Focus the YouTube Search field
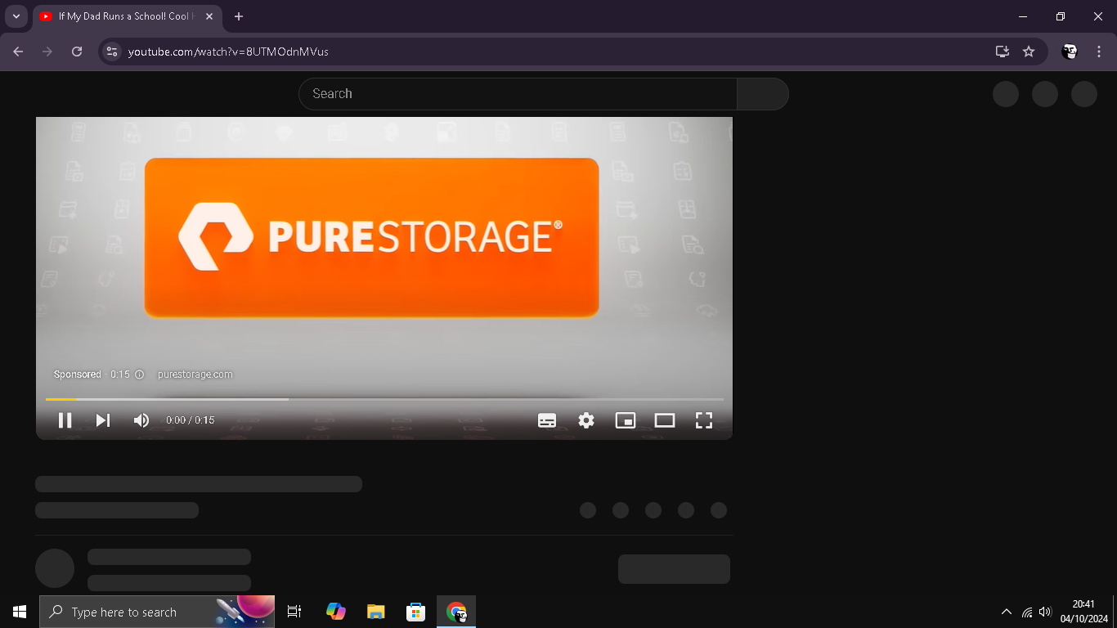 coord(518,94)
